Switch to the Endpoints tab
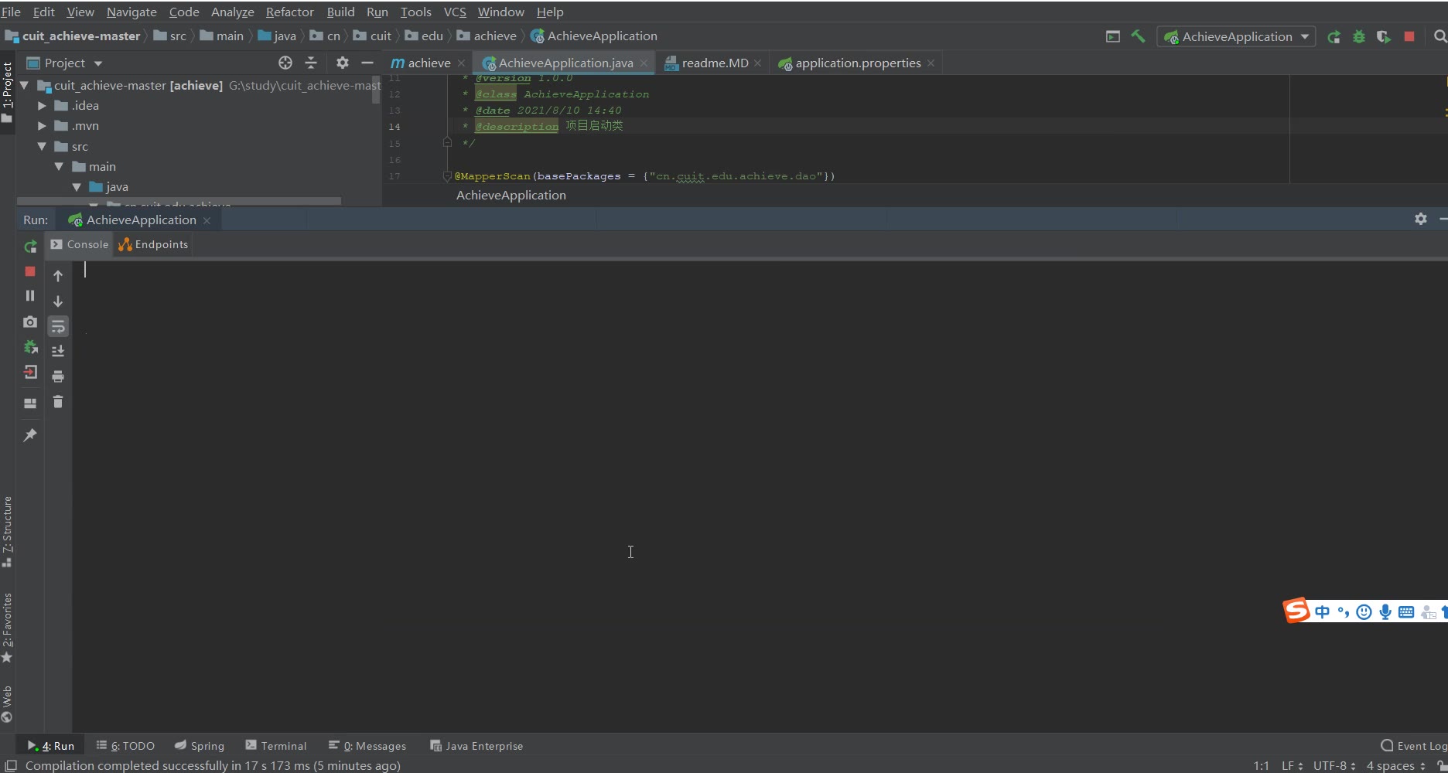1448x773 pixels. tap(154, 244)
